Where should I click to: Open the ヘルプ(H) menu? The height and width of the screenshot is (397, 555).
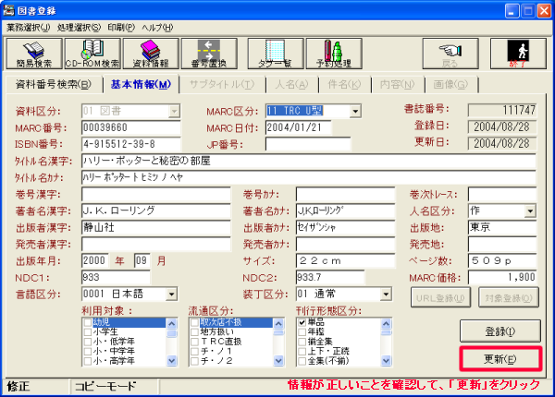coord(157,28)
